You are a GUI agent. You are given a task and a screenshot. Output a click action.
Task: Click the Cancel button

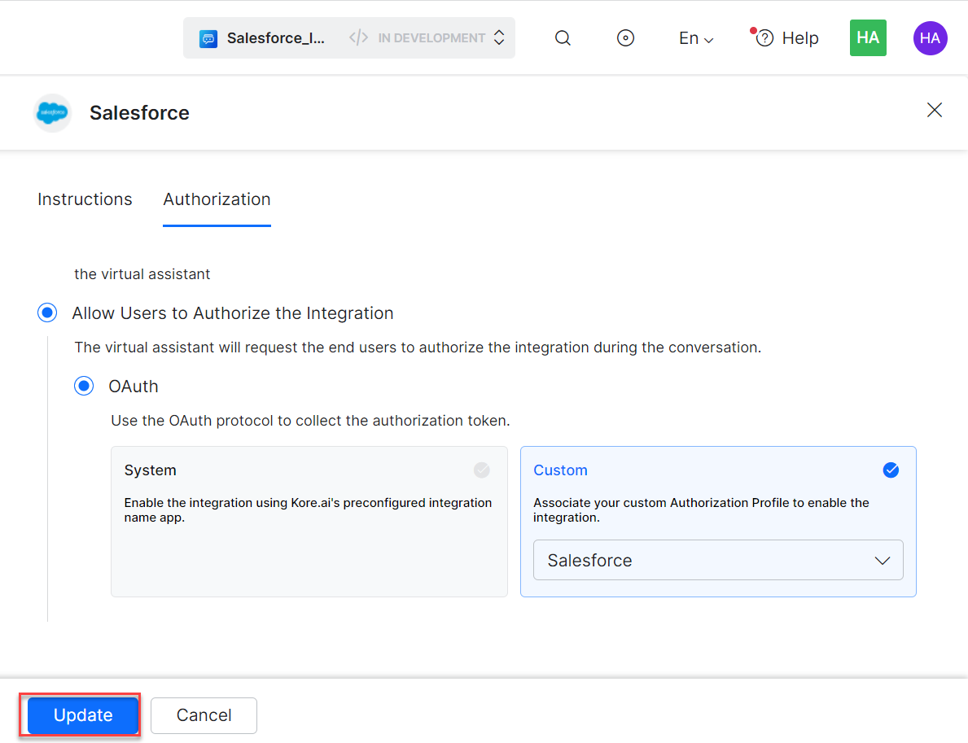pos(204,715)
